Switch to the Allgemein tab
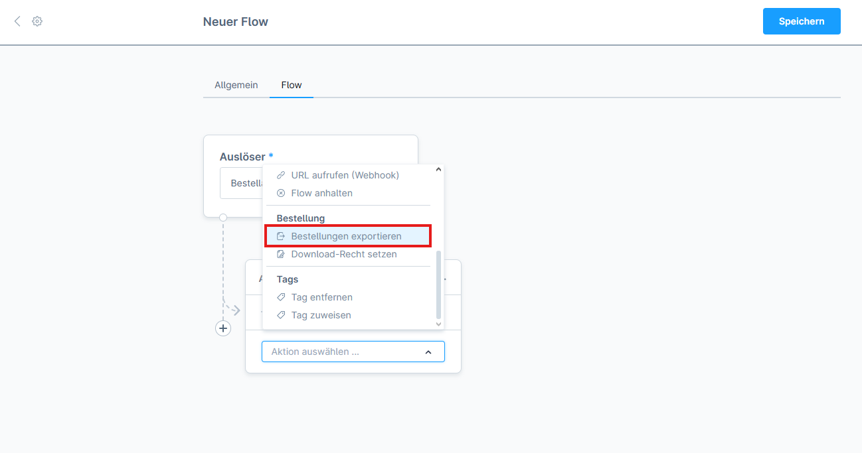This screenshot has height=453, width=862. (236, 85)
